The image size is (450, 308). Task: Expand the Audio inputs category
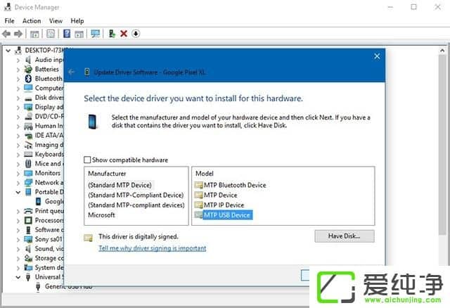[18, 60]
